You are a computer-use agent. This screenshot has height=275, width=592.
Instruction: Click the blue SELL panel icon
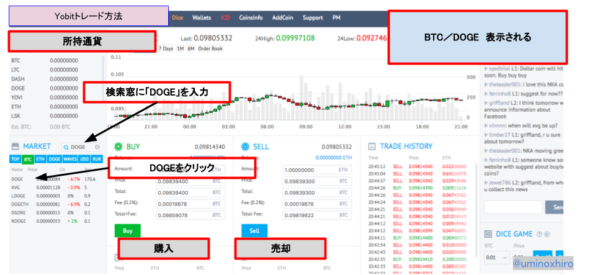click(245, 146)
